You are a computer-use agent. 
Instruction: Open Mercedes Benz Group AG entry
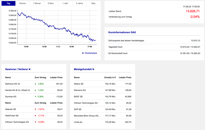[87, 115]
